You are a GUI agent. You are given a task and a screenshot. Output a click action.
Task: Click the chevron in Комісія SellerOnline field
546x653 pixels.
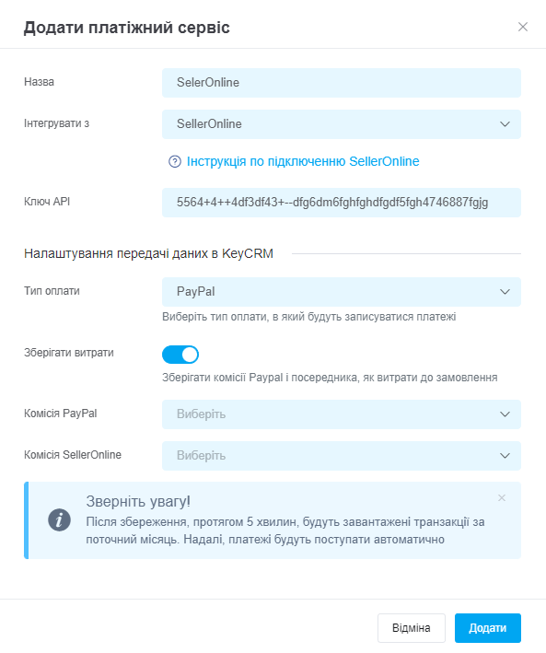pyautogui.click(x=505, y=456)
